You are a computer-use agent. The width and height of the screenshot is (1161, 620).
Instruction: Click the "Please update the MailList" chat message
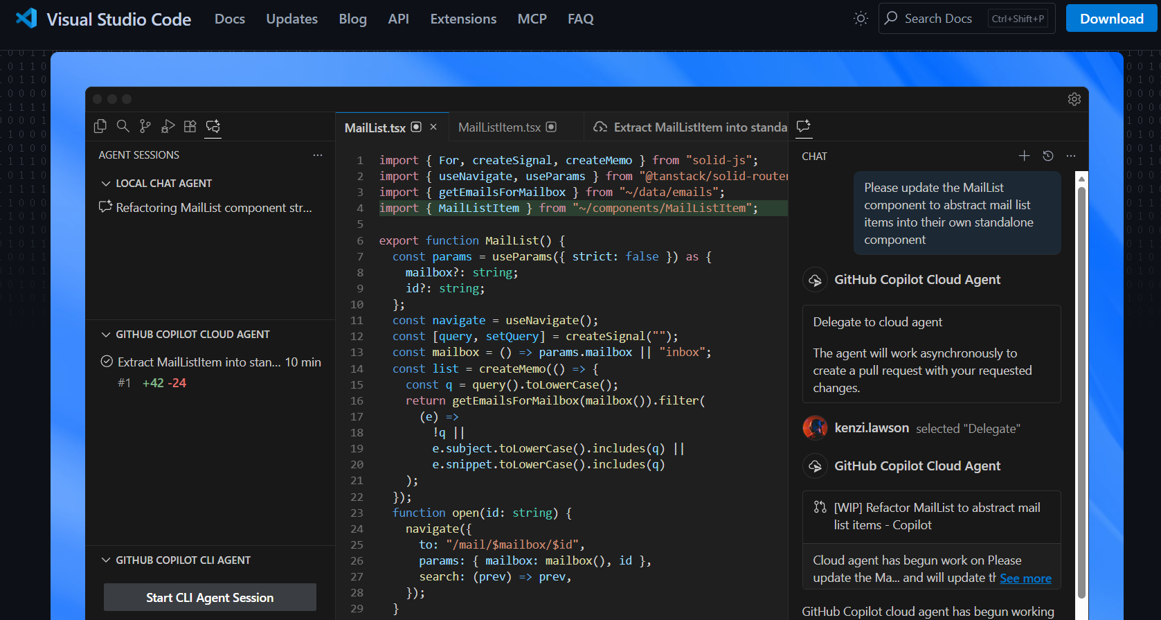pyautogui.click(x=957, y=213)
